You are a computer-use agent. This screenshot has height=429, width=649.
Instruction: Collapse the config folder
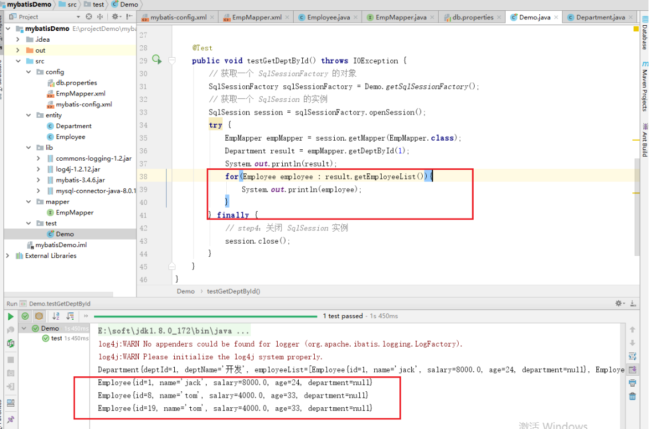pyautogui.click(x=29, y=71)
